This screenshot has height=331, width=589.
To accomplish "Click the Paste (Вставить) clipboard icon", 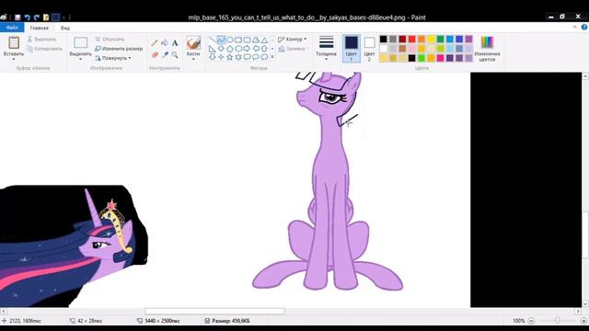I will pos(14,42).
